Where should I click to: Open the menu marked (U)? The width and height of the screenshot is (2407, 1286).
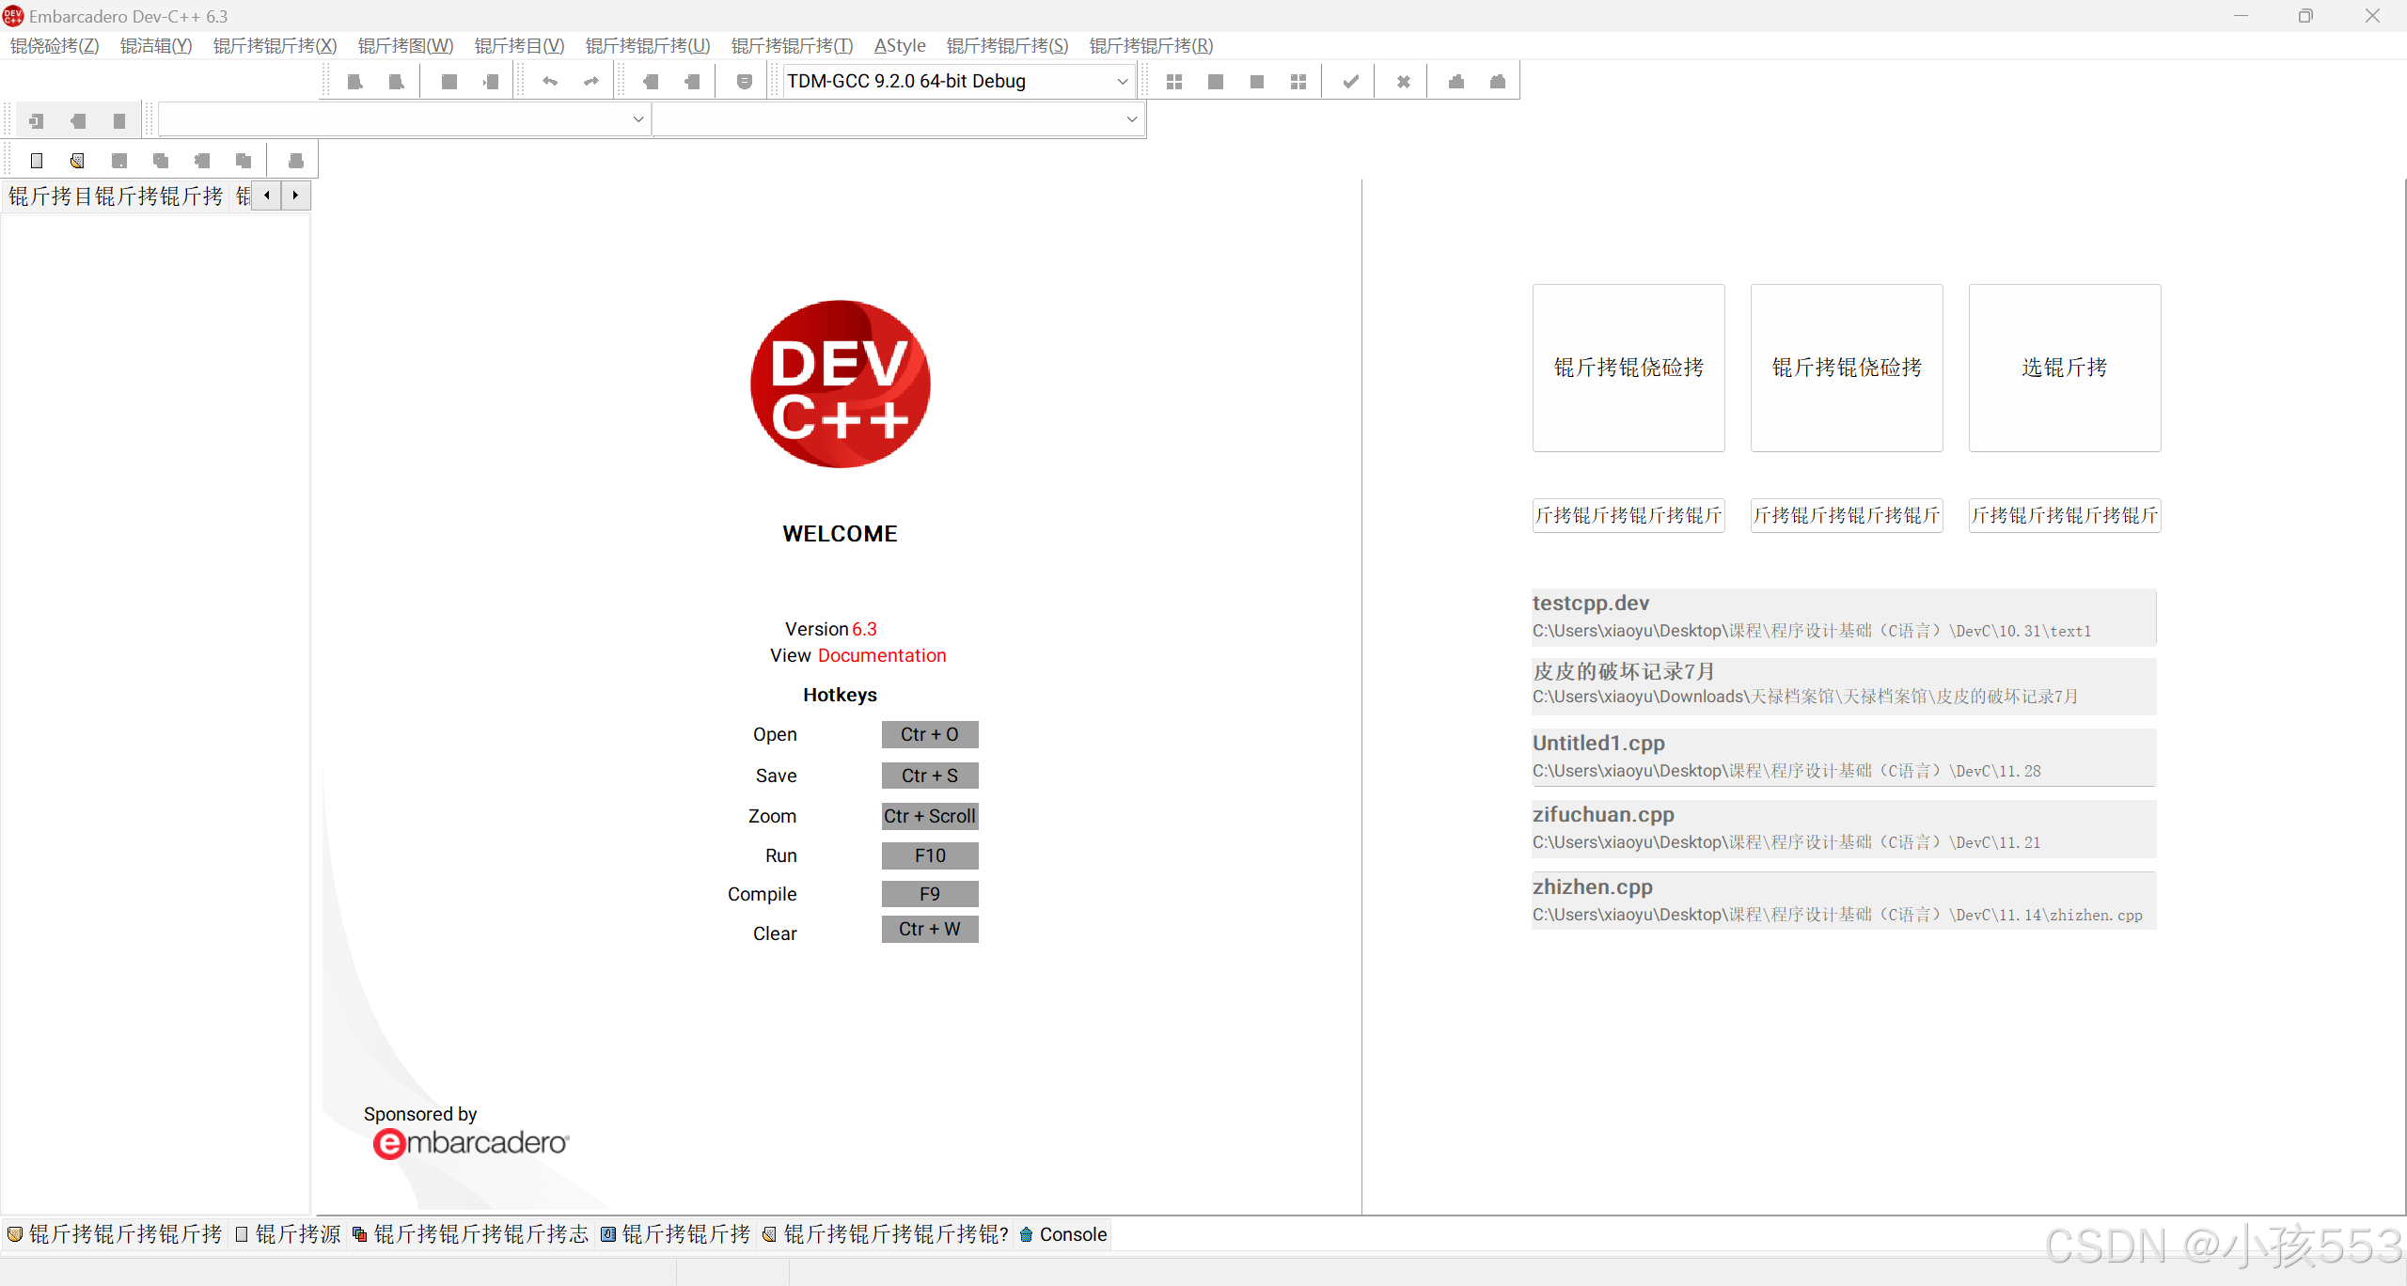pos(648,46)
